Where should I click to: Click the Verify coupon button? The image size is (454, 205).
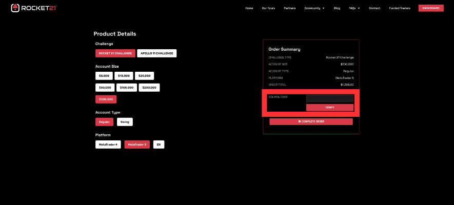pos(330,108)
